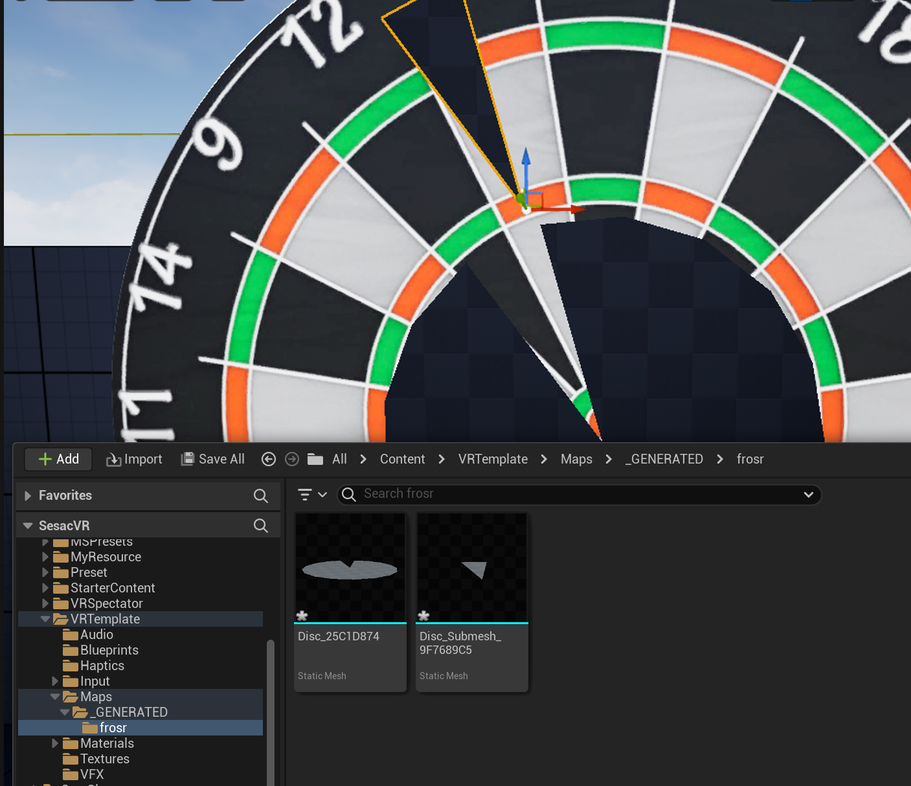Search in the Favorites panel
The image size is (911, 786).
[261, 496]
